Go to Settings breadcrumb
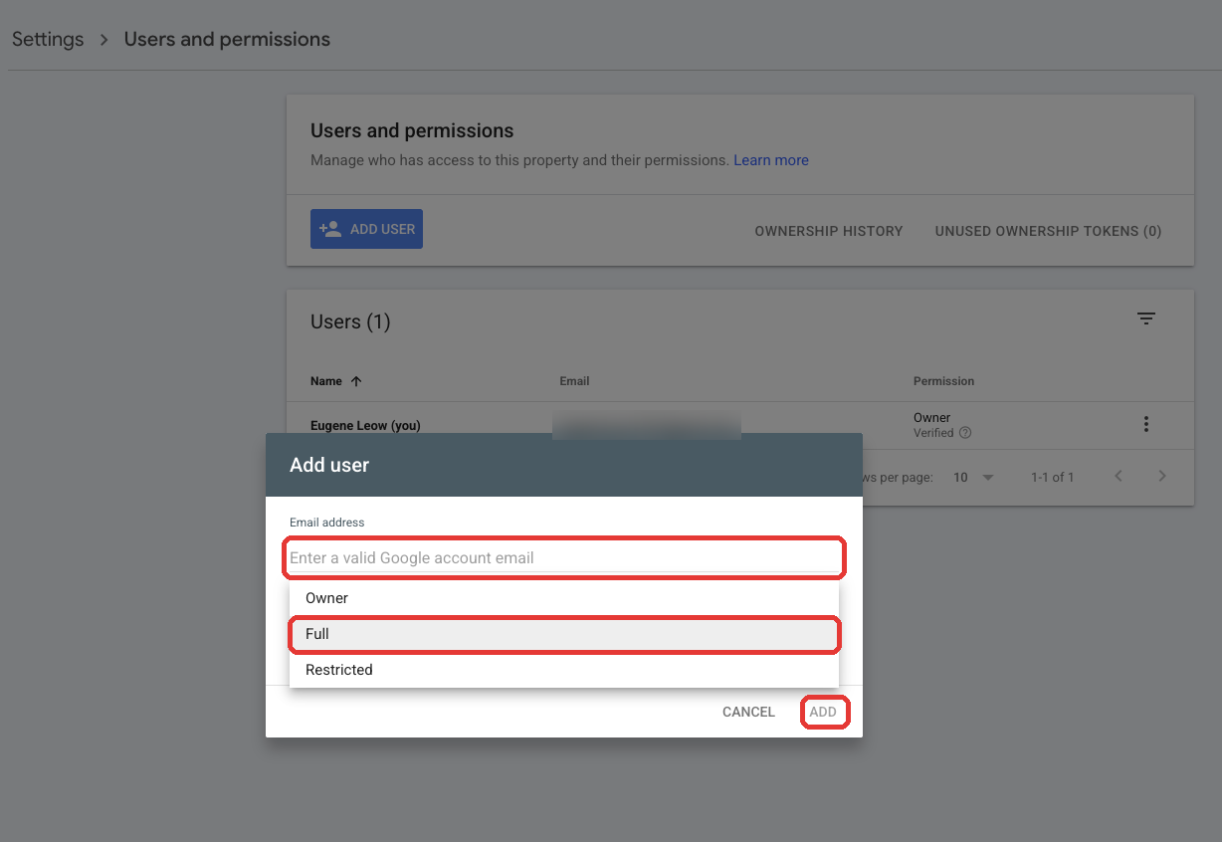Screen dimensions: 1222x842 point(48,40)
